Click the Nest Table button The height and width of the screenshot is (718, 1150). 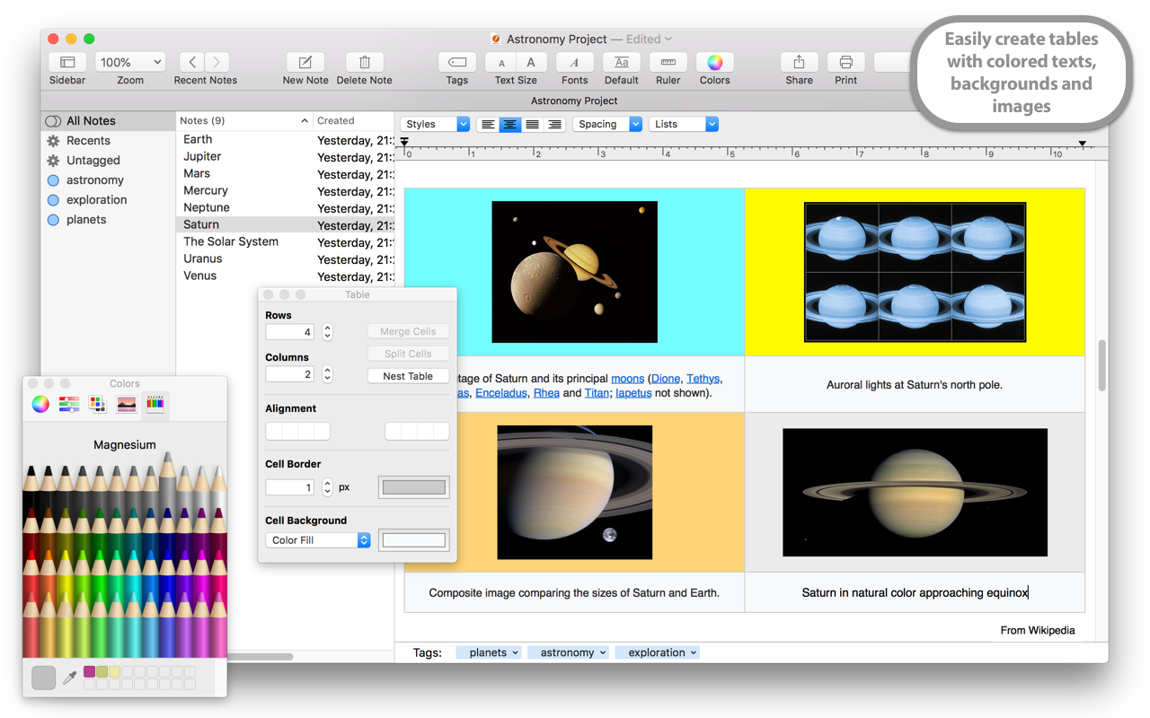408,375
